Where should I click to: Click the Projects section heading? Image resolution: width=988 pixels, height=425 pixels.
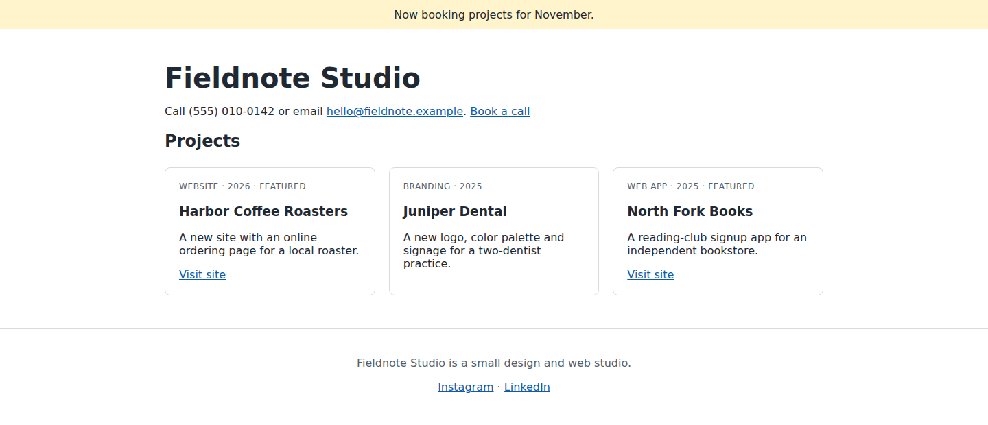coord(202,141)
